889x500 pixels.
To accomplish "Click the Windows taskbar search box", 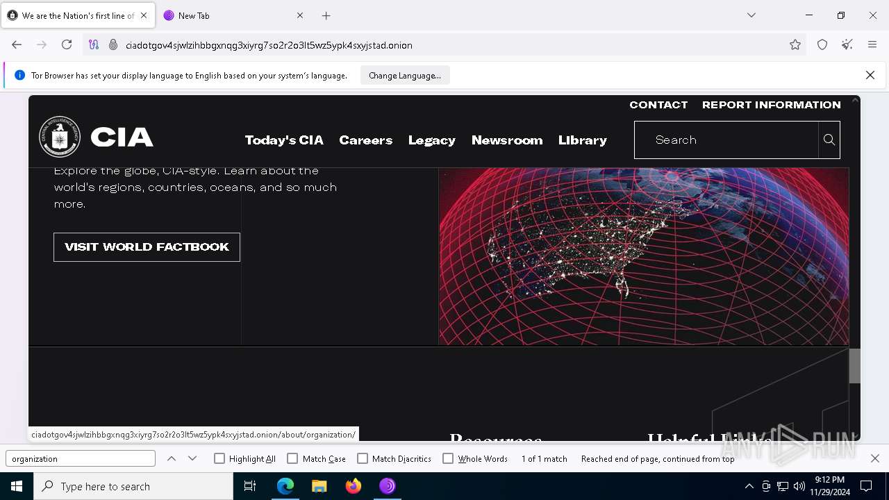I will click(x=133, y=486).
